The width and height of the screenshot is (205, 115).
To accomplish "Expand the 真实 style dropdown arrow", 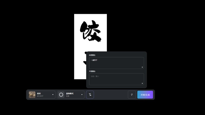I will (x=53, y=95).
